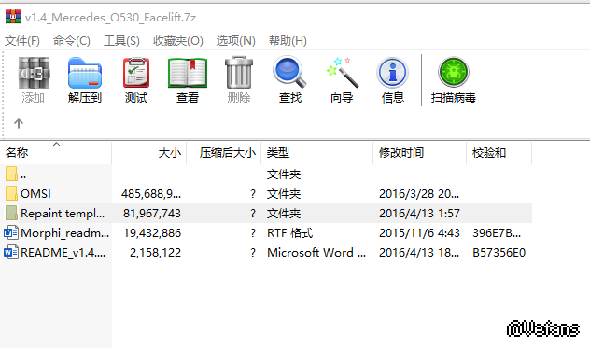Click the Delete (删除) trash can icon

[x=239, y=72]
